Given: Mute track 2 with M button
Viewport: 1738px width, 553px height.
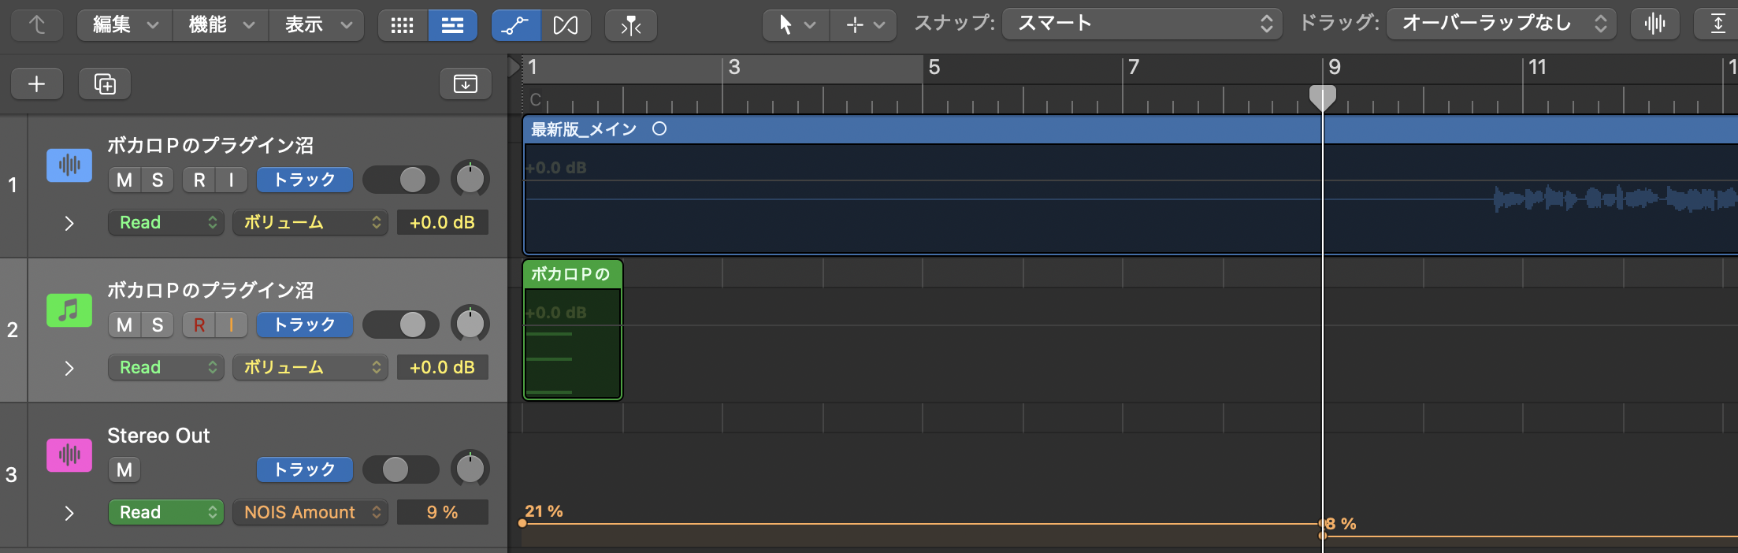Looking at the screenshot, I should (124, 325).
